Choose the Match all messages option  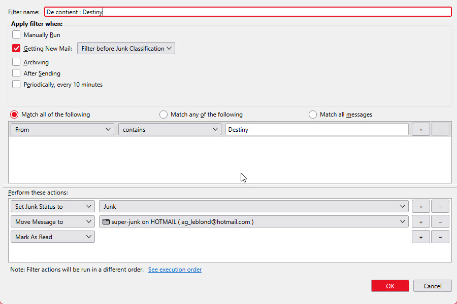[x=313, y=115]
